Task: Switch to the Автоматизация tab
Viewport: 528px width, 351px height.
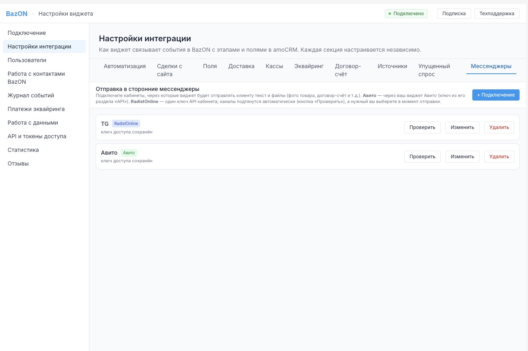Action: 125,67
